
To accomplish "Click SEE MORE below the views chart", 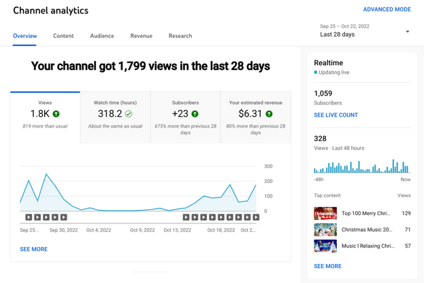I will click(33, 249).
